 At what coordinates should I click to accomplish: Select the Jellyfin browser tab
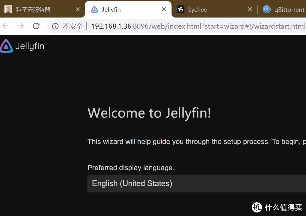pos(128,9)
